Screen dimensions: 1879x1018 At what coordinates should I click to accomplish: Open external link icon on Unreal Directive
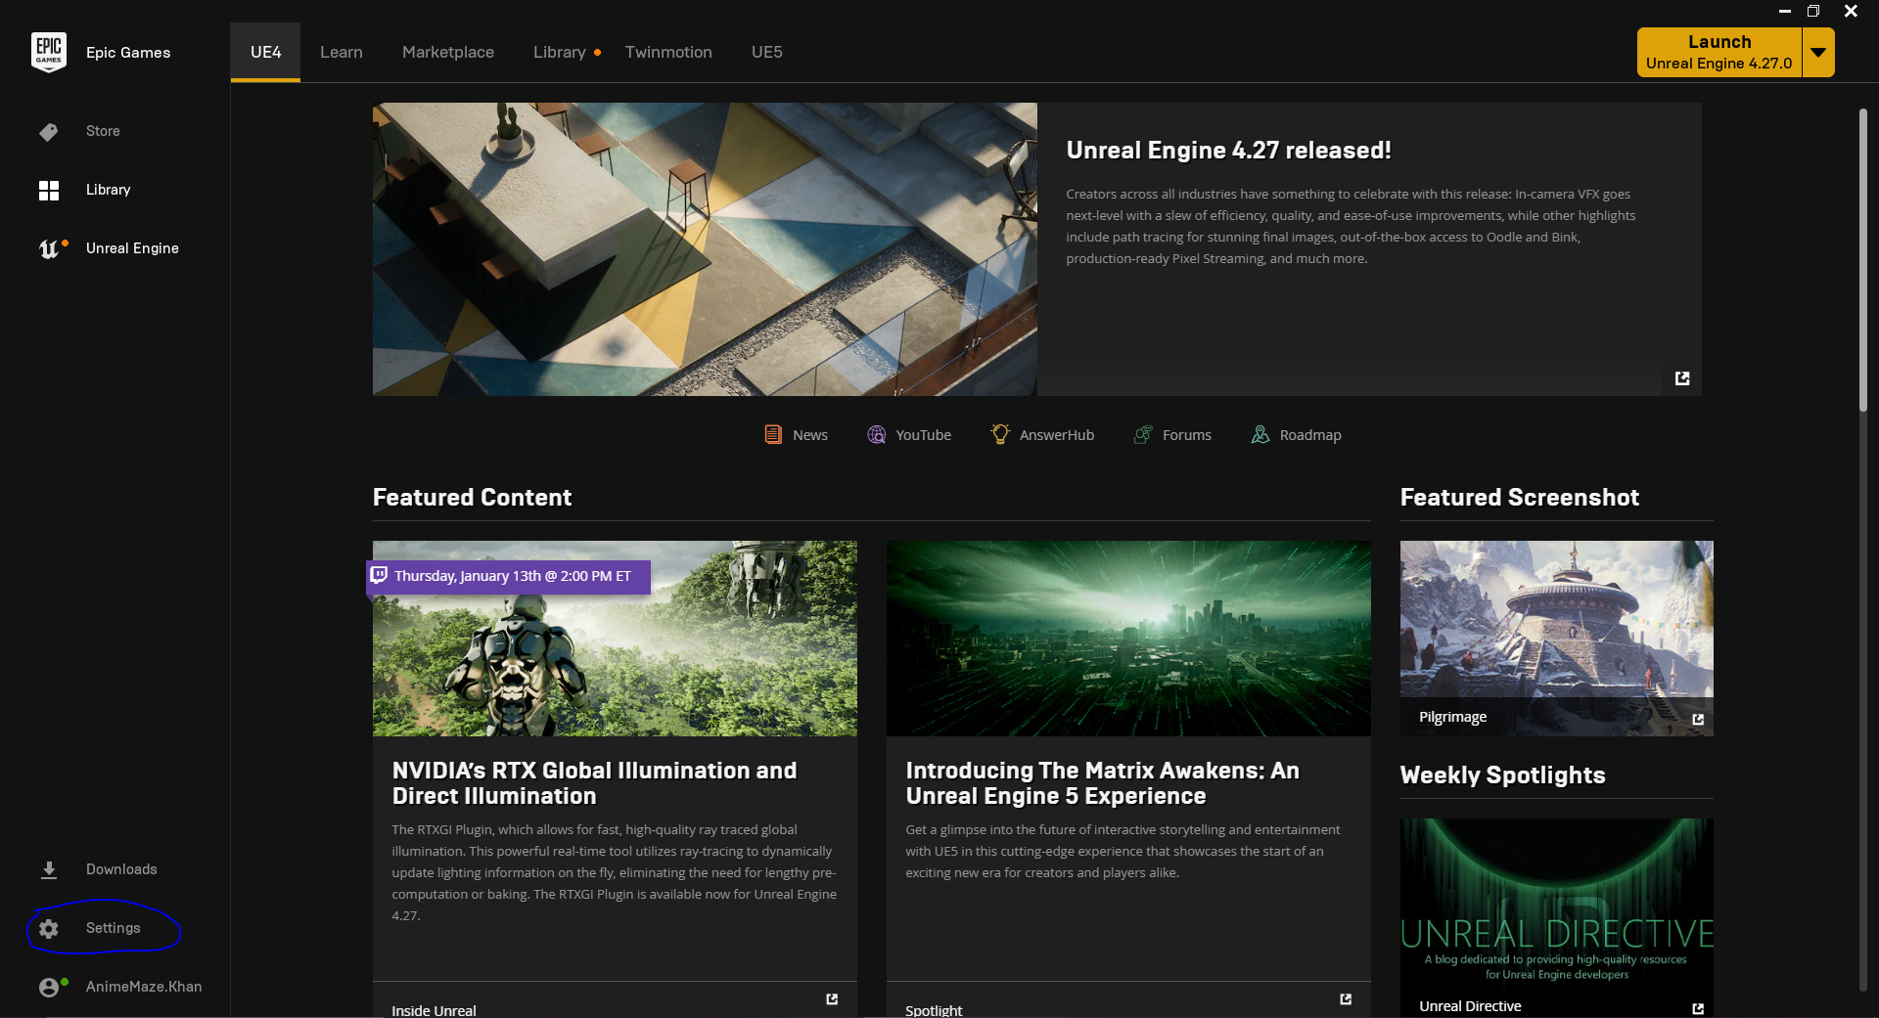[1698, 1008]
